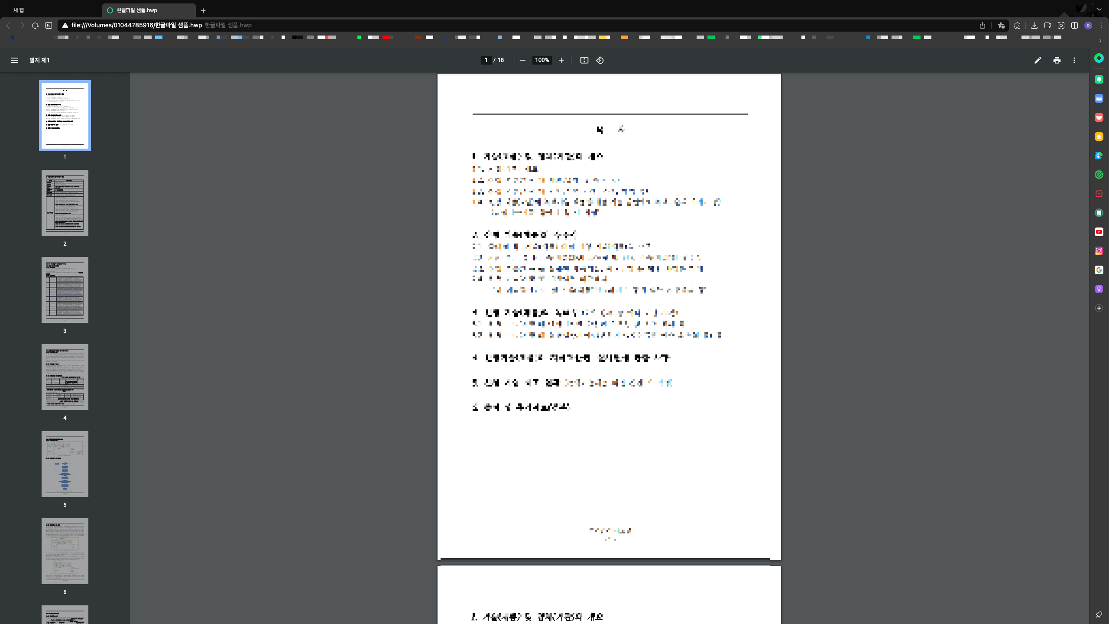Zoom out on the document
This screenshot has width=1109, height=624.
tap(522, 60)
